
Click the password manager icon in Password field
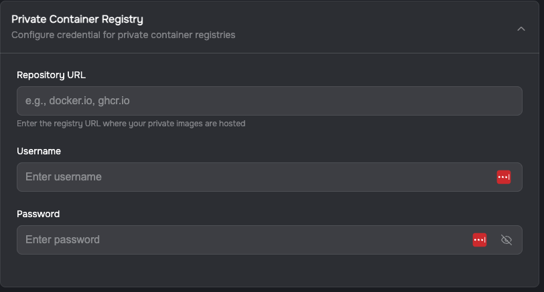tap(479, 240)
